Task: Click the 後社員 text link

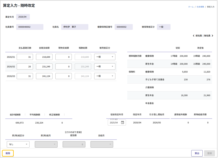Action: pyautogui.click(x=207, y=36)
